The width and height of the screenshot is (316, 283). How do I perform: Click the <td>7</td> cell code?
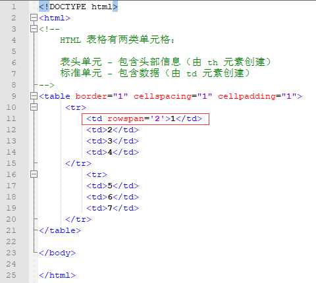pos(113,208)
